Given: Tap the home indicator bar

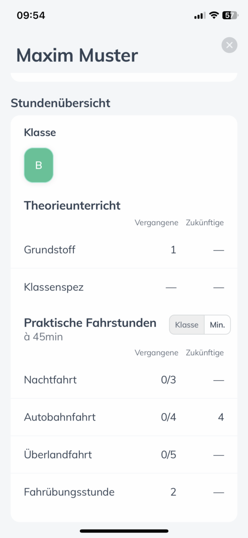Looking at the screenshot, I should click(124, 531).
